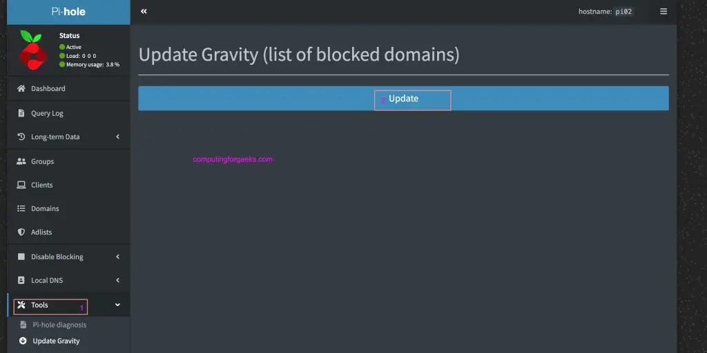Open the Clients page

click(68, 185)
